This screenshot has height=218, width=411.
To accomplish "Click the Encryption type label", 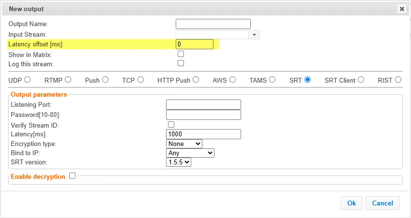I will tap(33, 144).
